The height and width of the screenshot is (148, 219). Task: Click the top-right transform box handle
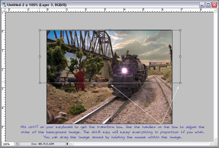click(x=180, y=30)
